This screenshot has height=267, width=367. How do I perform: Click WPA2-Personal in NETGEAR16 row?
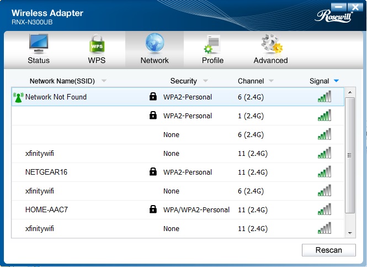pos(188,172)
